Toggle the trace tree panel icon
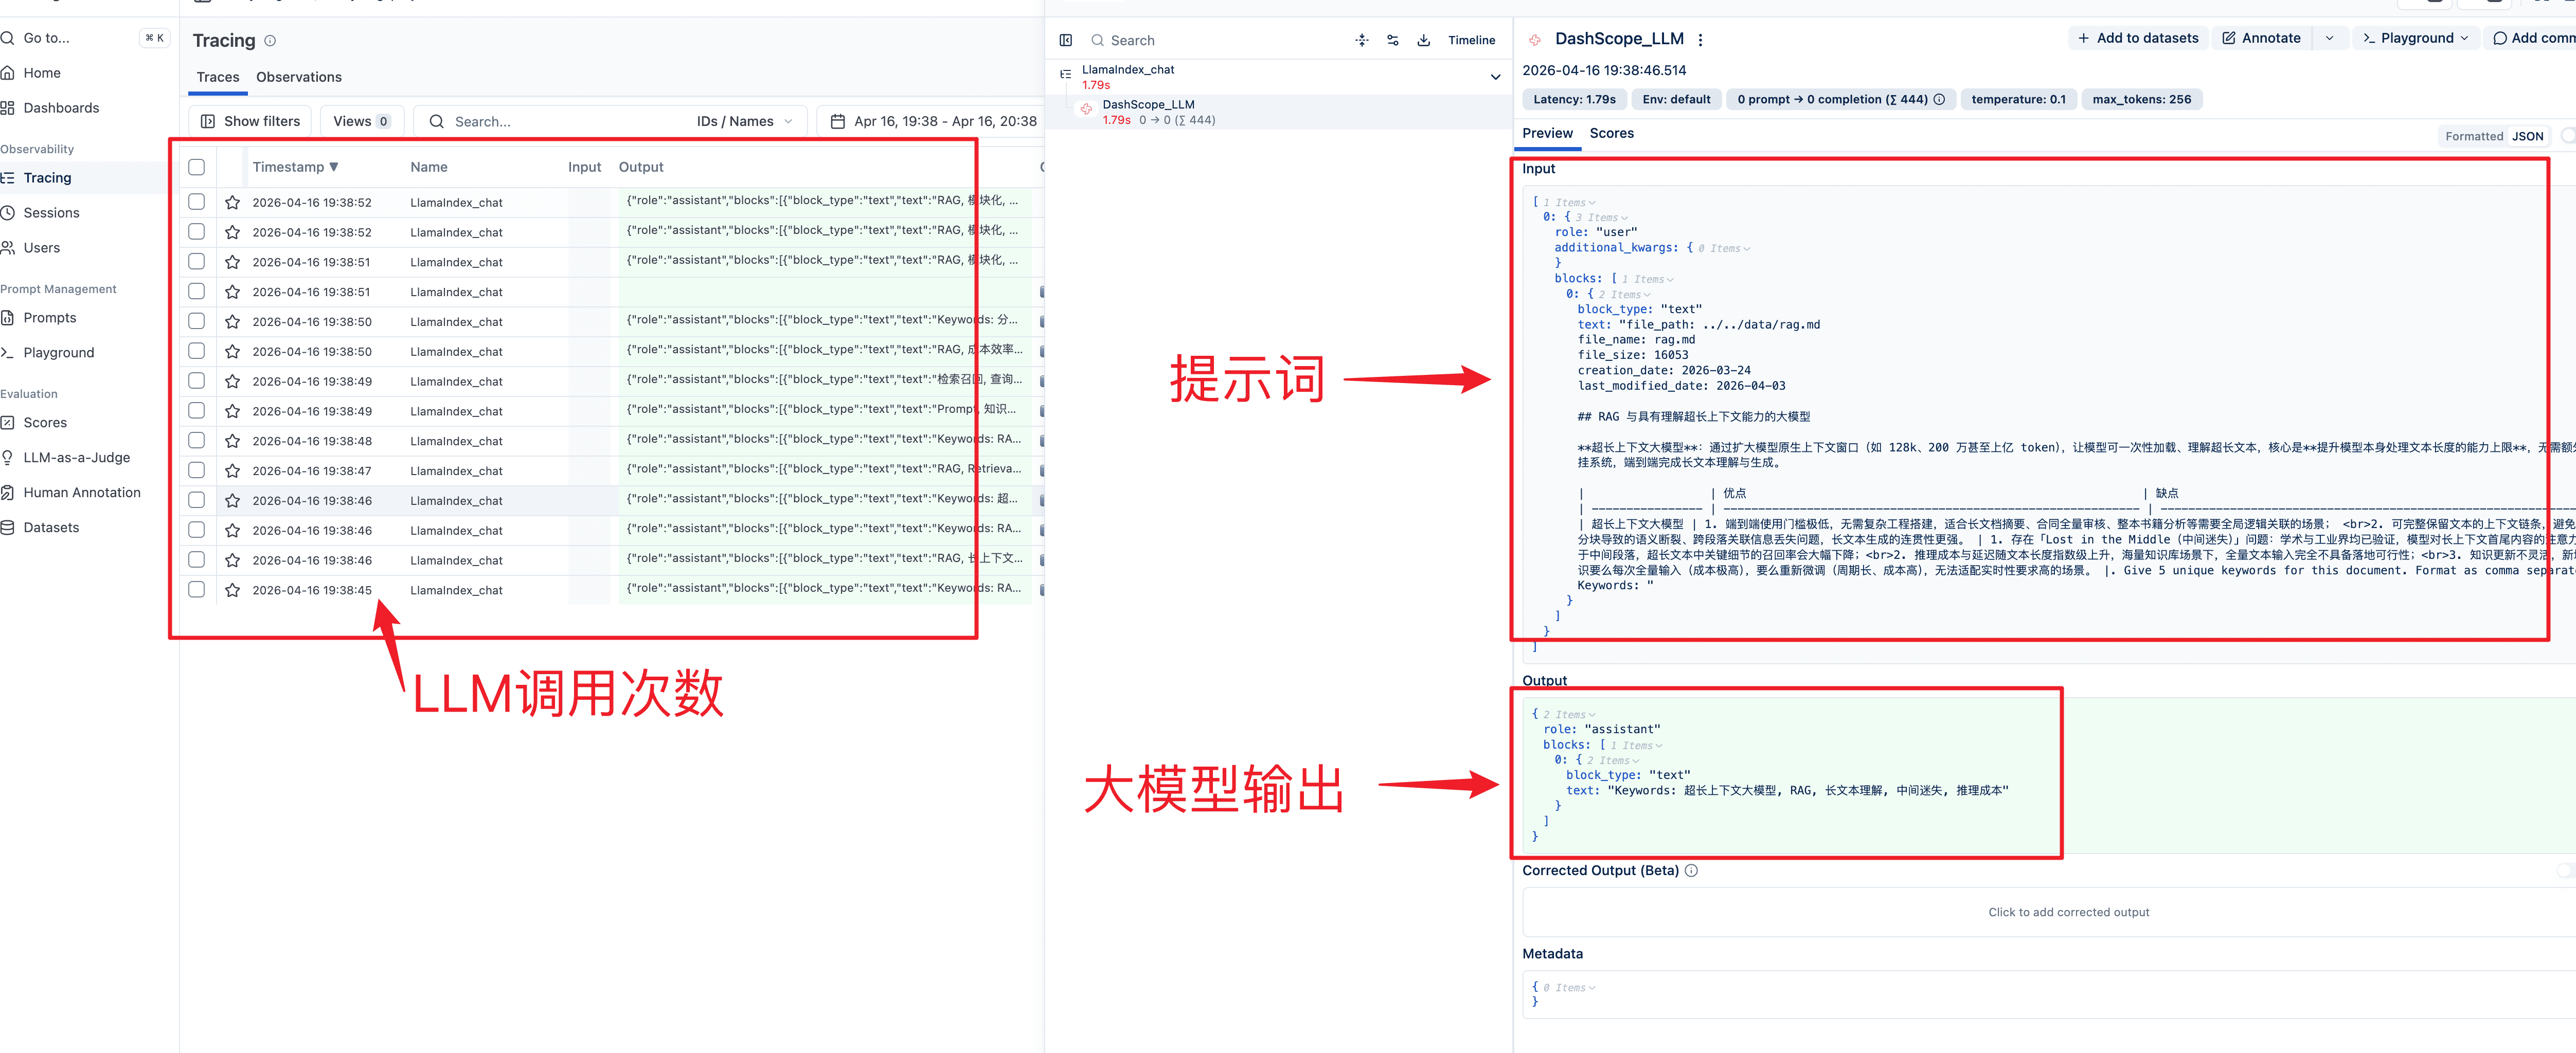 1065,40
